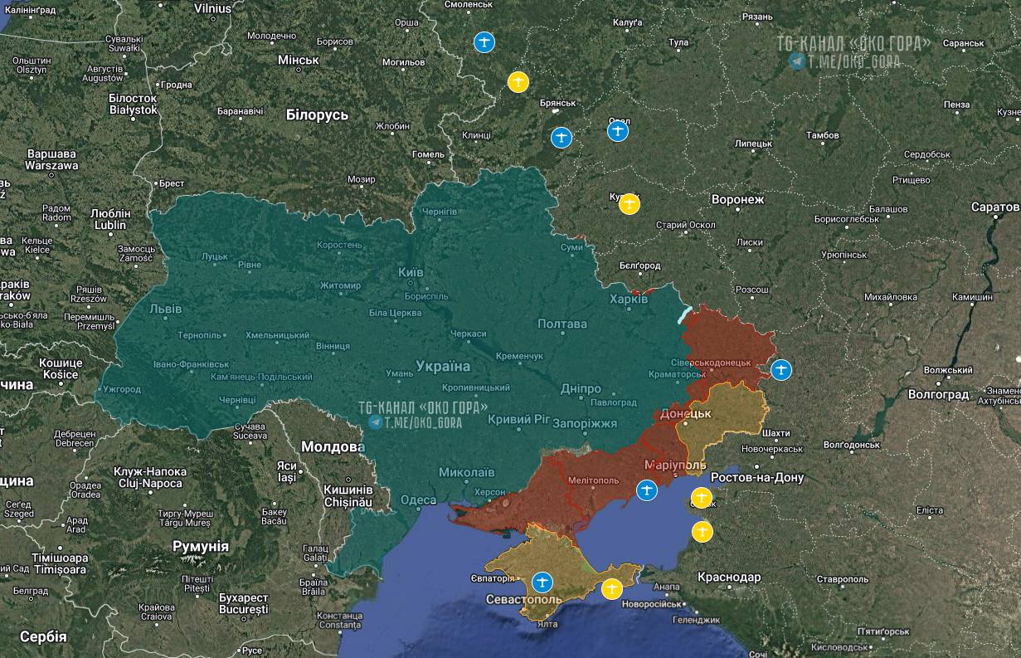Click the Київ city label

coord(411,272)
